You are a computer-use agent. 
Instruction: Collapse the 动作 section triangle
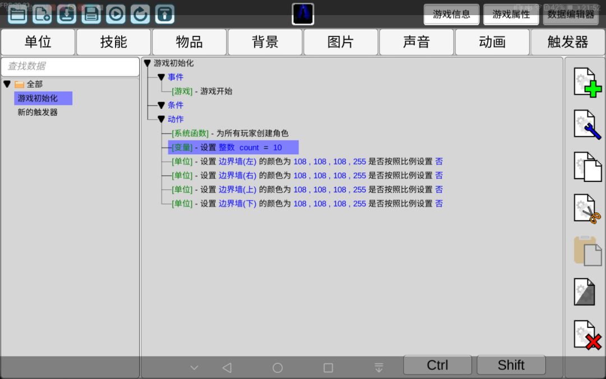(161, 120)
